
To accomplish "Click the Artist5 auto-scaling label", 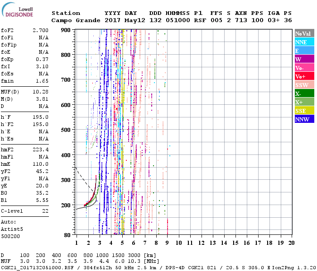I will pyautogui.click(x=12, y=229).
